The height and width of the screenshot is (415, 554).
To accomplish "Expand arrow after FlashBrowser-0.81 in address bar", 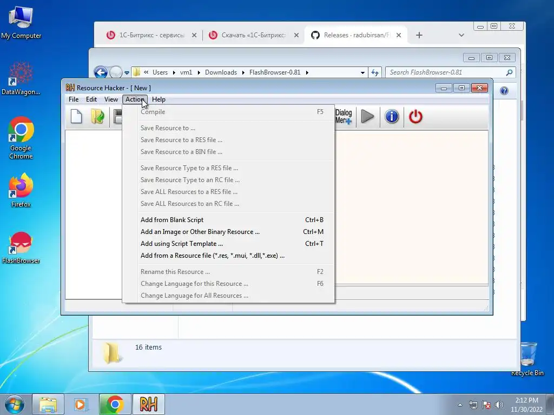I will click(x=307, y=72).
